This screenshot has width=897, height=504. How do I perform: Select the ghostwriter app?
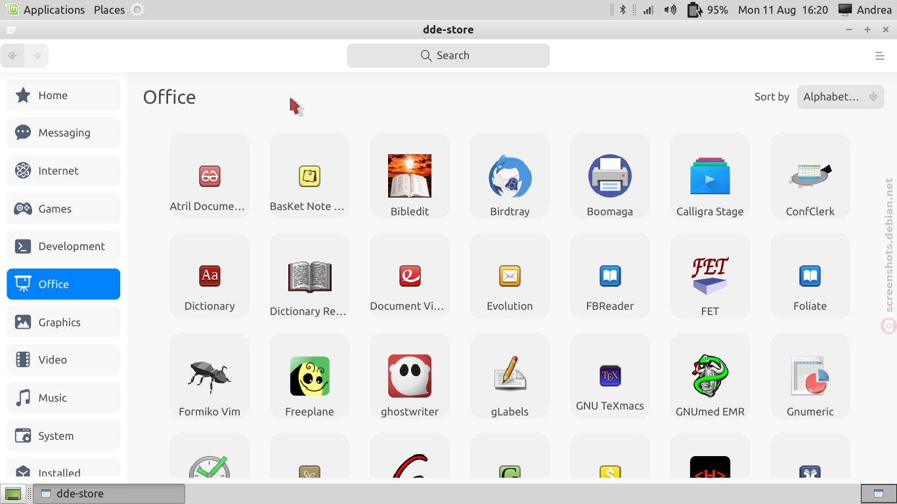(410, 376)
